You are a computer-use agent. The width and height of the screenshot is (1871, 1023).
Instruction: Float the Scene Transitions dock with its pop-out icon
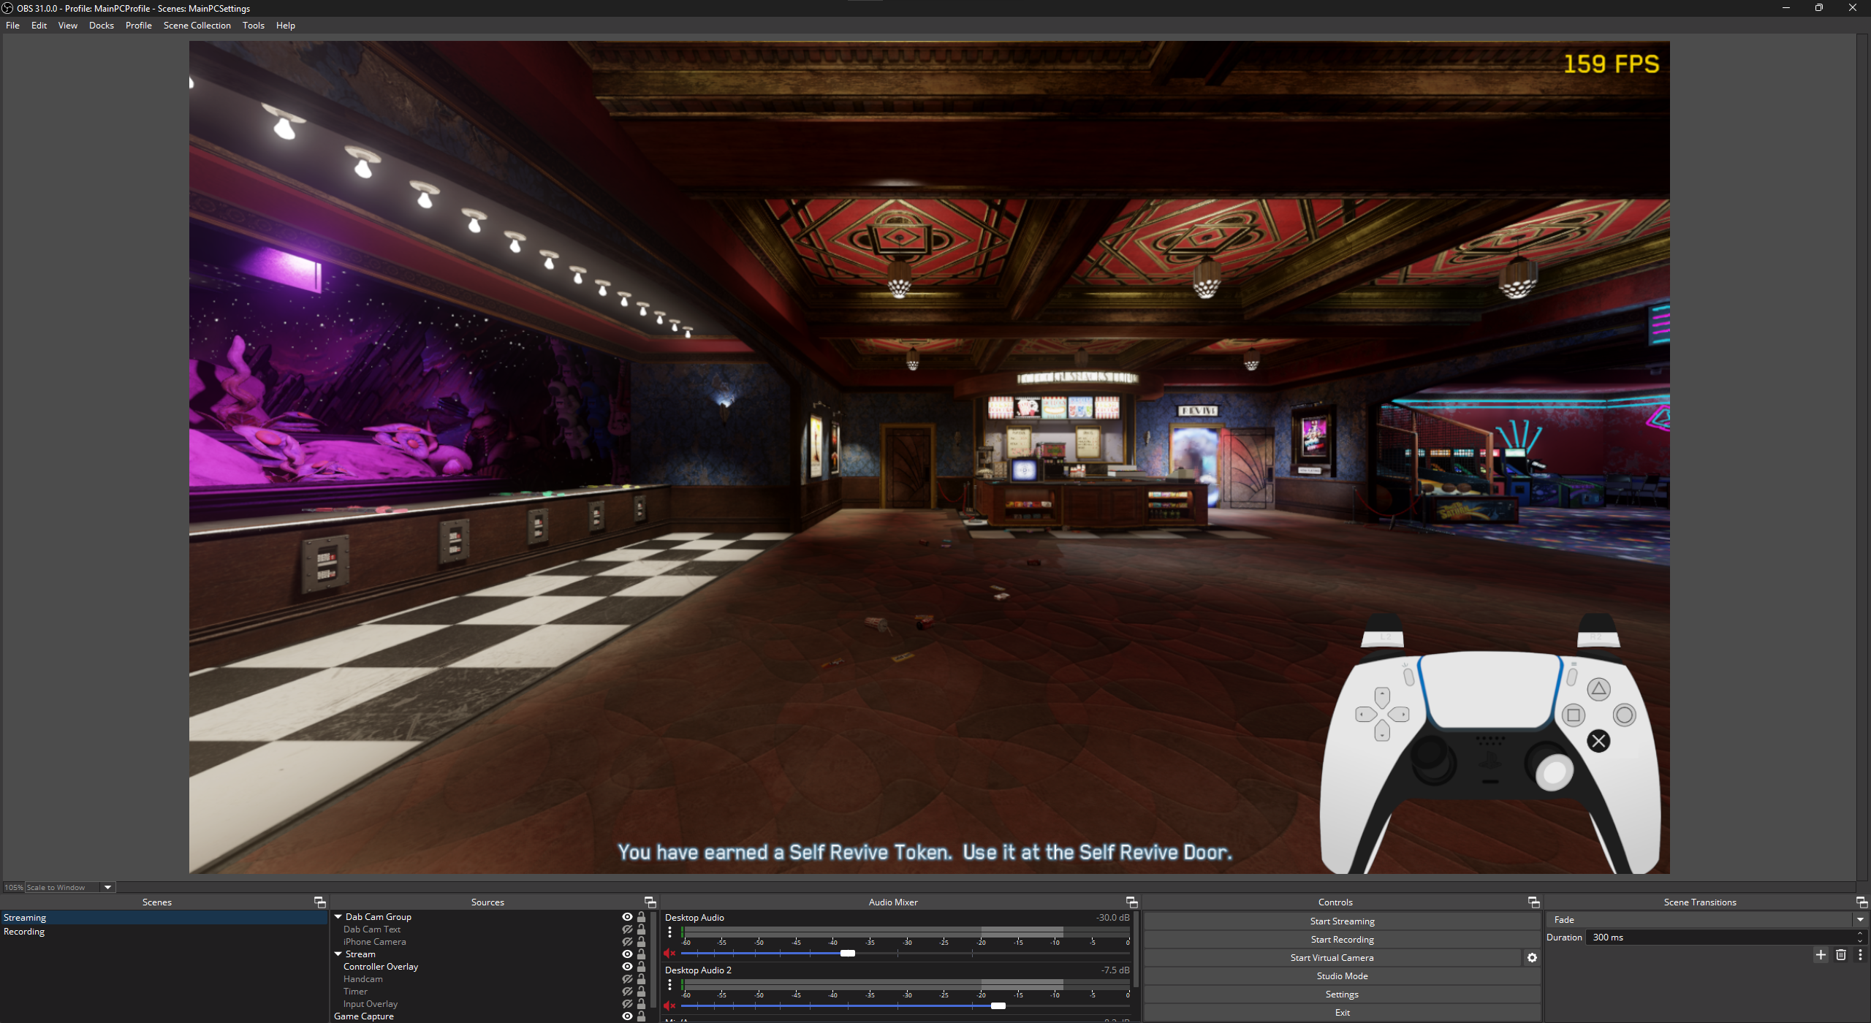tap(1861, 902)
